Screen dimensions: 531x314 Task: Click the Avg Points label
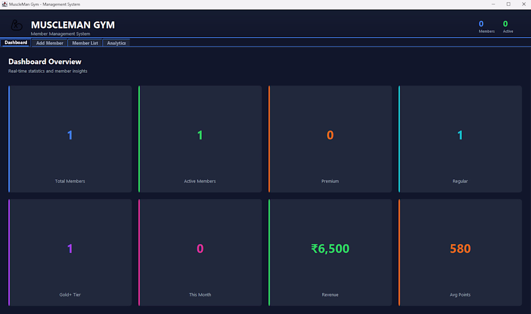pos(460,295)
